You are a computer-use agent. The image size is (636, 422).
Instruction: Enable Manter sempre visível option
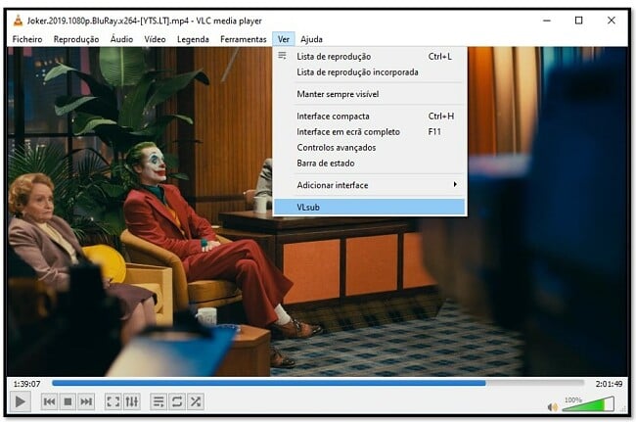tap(370, 94)
